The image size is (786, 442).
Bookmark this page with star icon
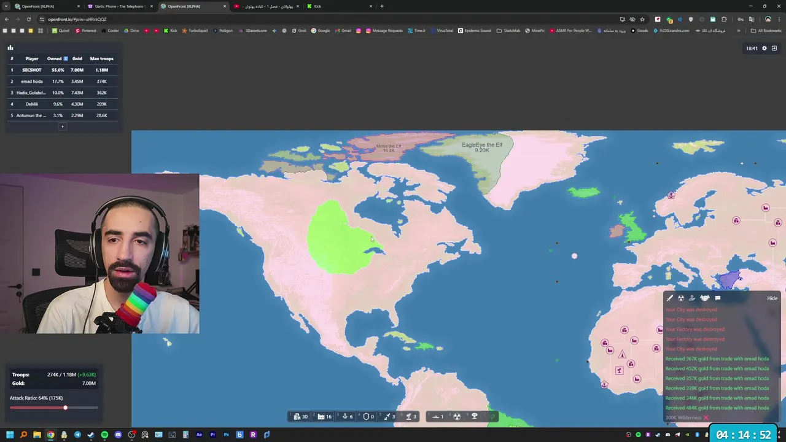[x=642, y=20]
